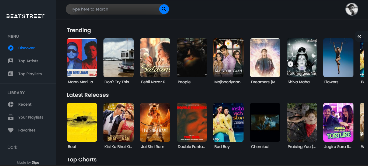Go to Top Artists page
368x166 pixels.
(x=28, y=61)
